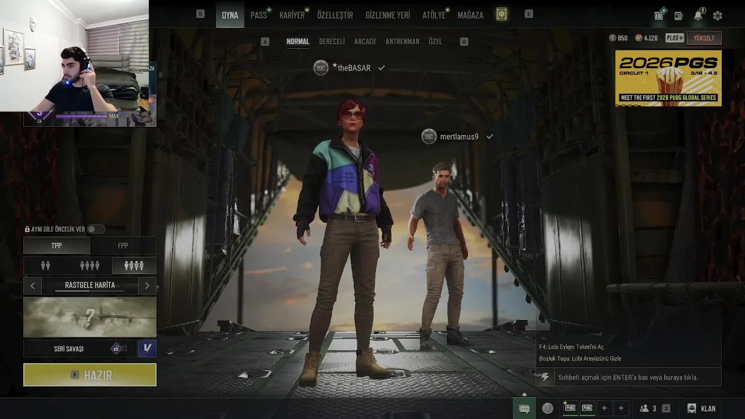
Task: Click the YÜKSELT upgrade button
Action: [704, 38]
